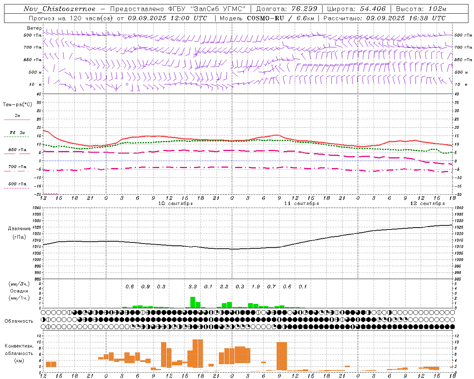Screen dimensions: 474x379
Task: Select the 'Широта: 54.406' header field
Action: click(356, 9)
